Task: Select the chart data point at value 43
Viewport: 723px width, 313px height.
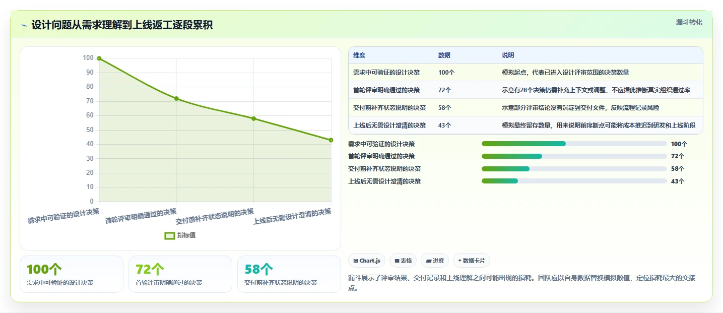Action: (x=331, y=140)
